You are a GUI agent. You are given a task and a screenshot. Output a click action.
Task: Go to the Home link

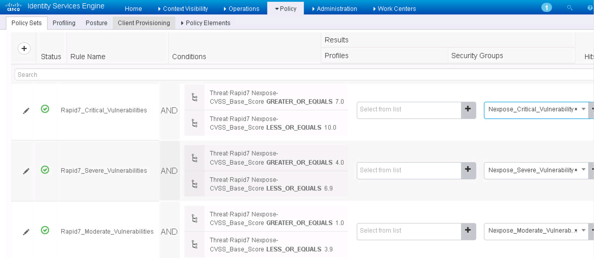pyautogui.click(x=133, y=9)
